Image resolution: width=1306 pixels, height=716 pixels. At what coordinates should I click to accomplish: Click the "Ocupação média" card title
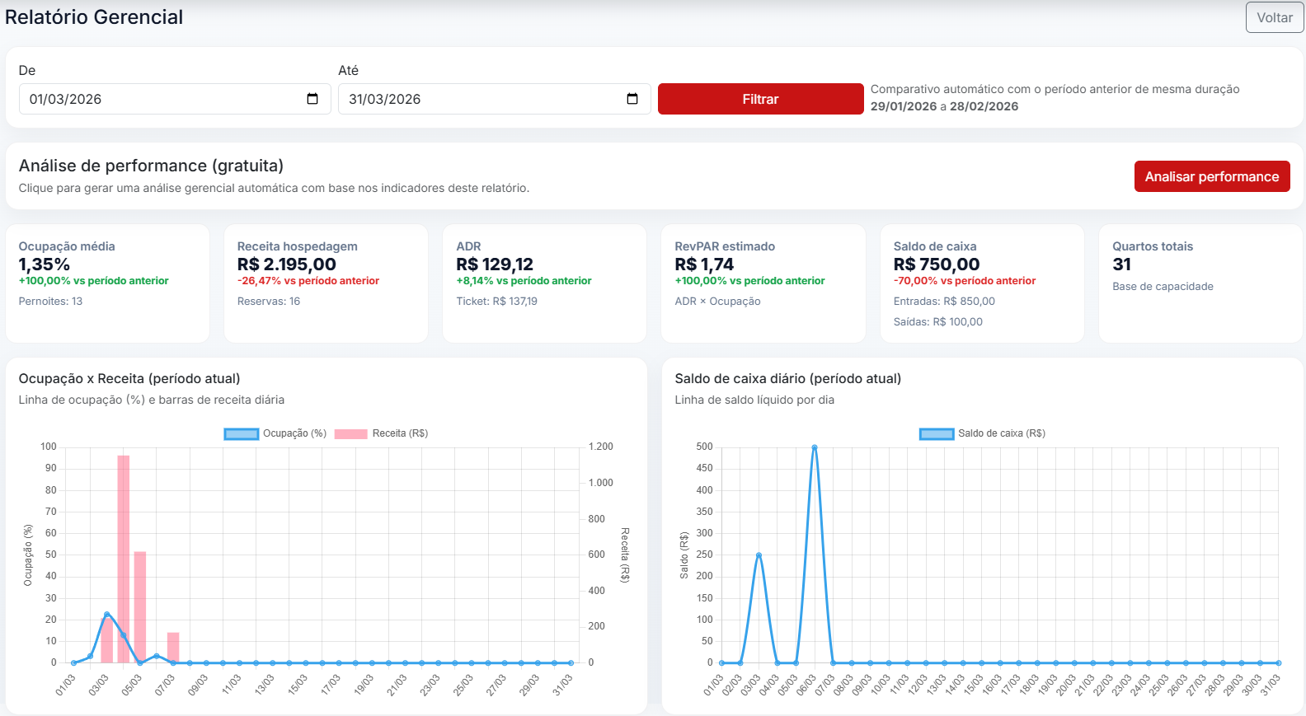(67, 246)
